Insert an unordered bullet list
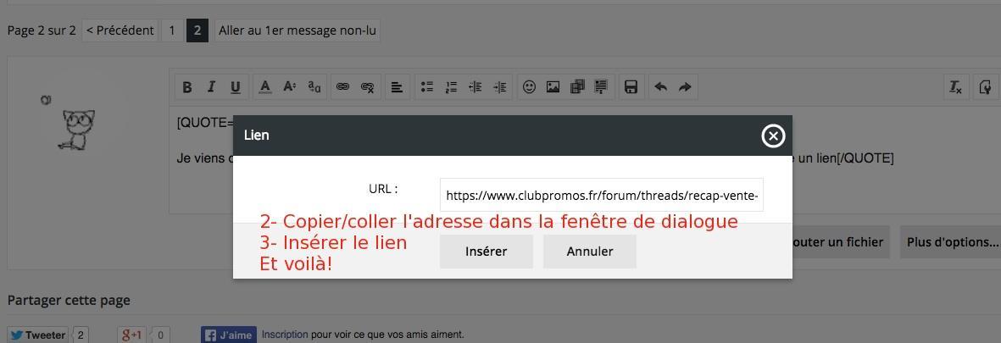 pos(427,87)
